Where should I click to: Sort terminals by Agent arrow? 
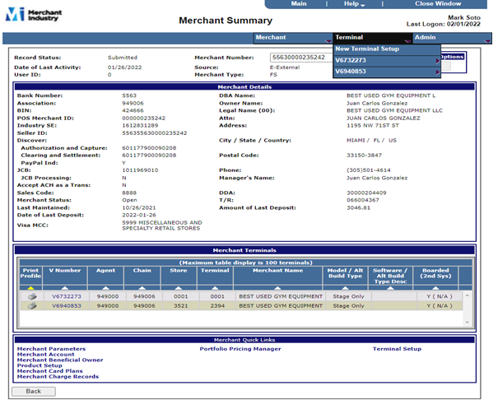pos(105,288)
